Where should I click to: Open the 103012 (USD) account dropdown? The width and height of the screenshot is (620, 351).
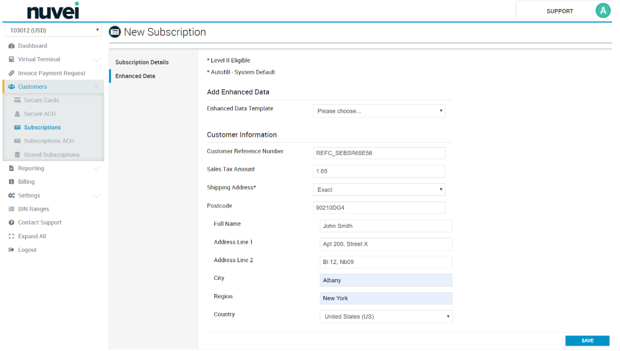(x=53, y=30)
